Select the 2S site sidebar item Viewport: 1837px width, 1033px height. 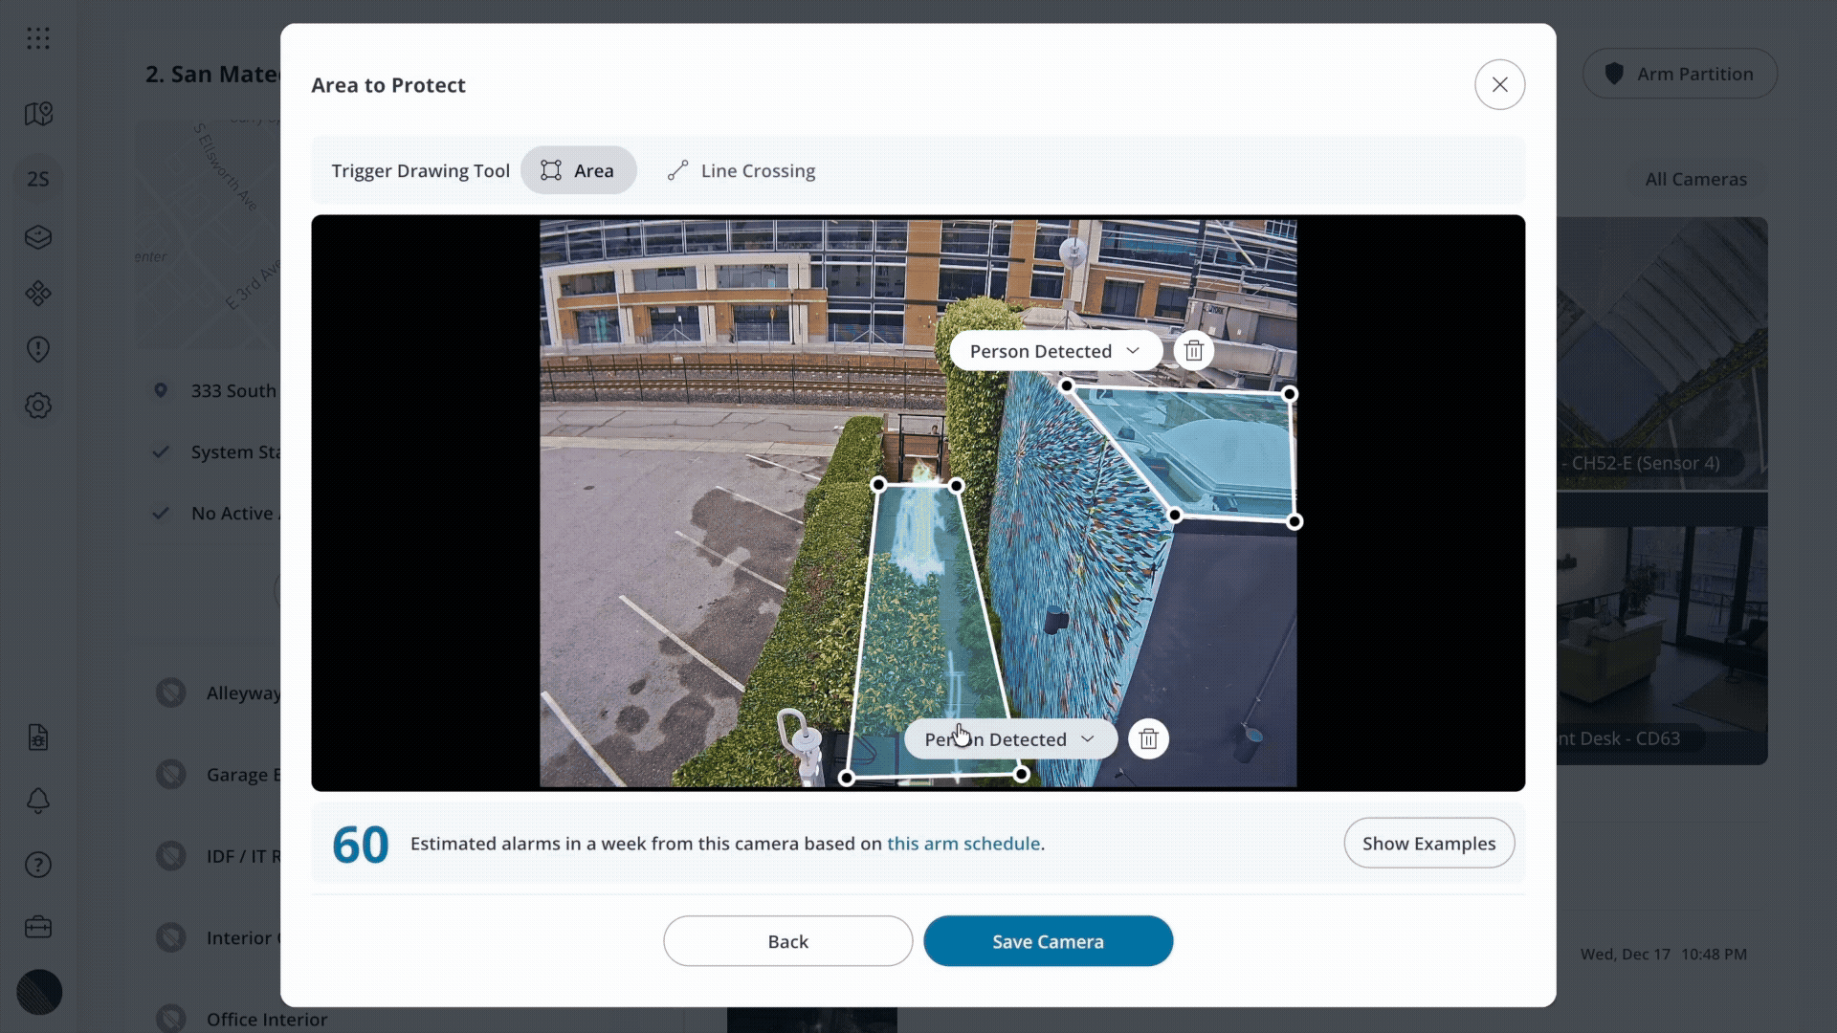coord(38,179)
